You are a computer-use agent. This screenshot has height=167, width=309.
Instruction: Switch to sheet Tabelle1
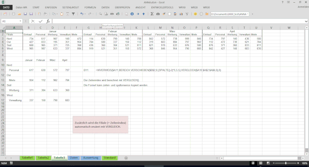coord(27,158)
